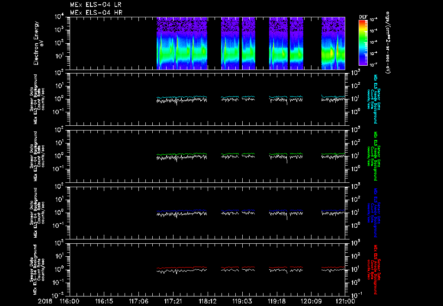Click the 10^-2 tick on the bottom panel's left axis
The image size is (443, 306).
(x=58, y=296)
